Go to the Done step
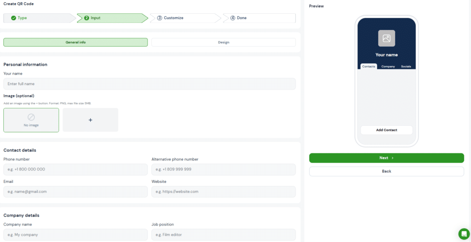This screenshot has width=471, height=242. pos(259,18)
